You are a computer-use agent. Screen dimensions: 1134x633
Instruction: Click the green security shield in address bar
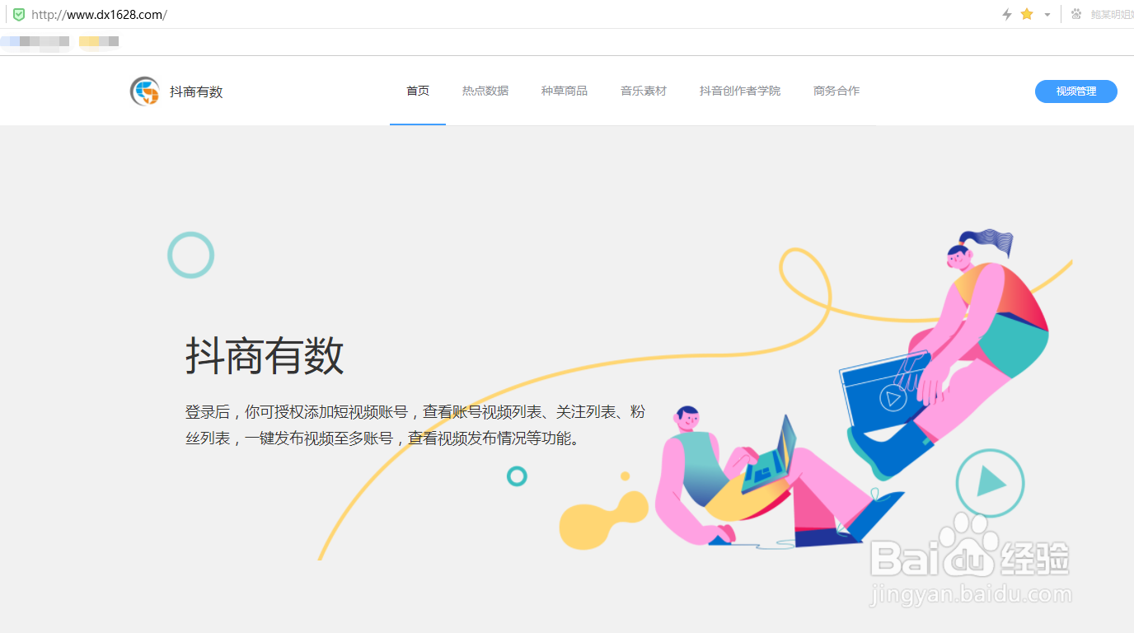pyautogui.click(x=20, y=14)
